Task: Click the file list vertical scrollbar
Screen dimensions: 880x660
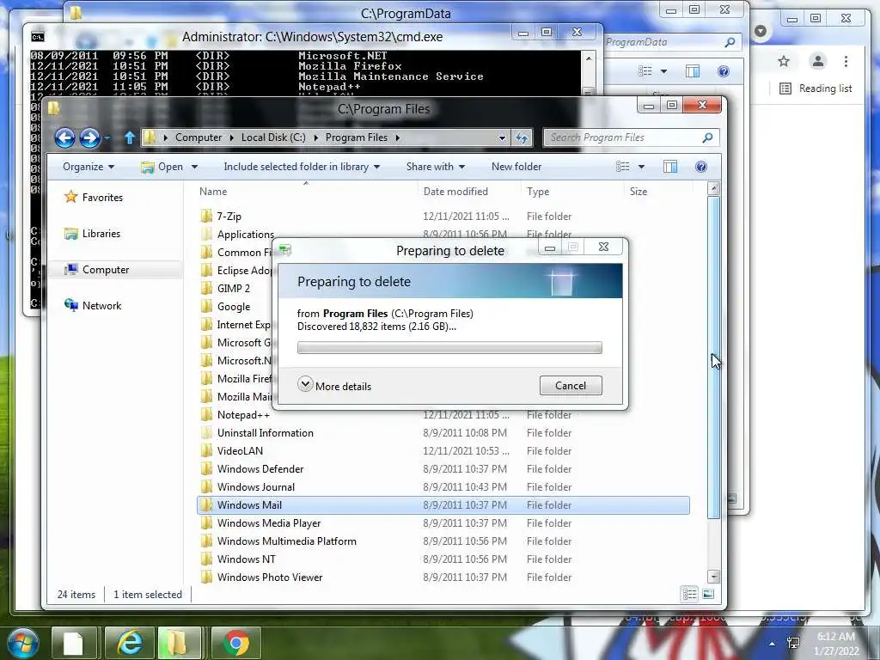Action: 714,357
